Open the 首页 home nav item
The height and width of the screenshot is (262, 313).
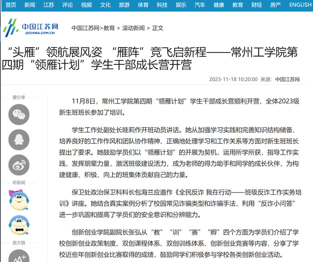(x=11, y=5)
